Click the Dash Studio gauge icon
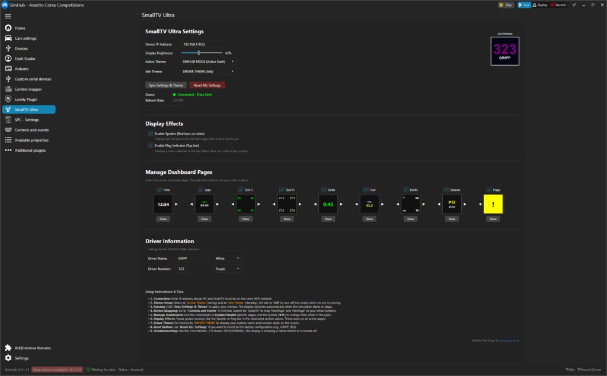 [x=8, y=59]
